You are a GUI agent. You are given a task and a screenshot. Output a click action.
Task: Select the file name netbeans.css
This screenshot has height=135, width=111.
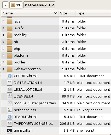pos(25,110)
